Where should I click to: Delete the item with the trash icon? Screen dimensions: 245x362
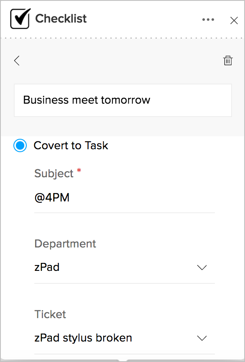(228, 61)
